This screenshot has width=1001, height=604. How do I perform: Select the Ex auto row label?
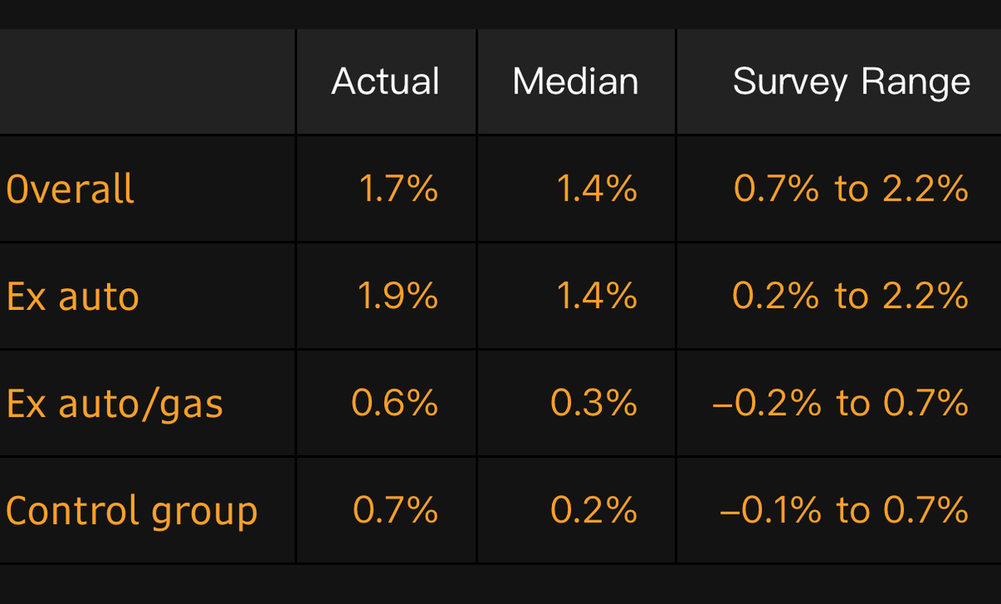(x=73, y=297)
